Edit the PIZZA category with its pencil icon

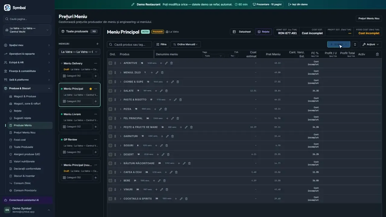tap(160, 109)
